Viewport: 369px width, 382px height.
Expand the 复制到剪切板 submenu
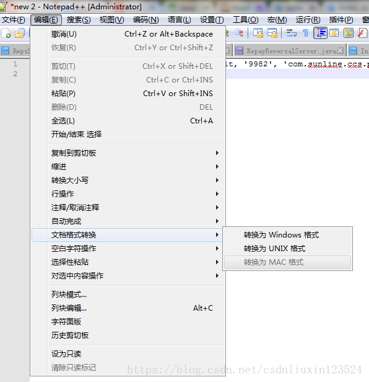tap(128, 153)
